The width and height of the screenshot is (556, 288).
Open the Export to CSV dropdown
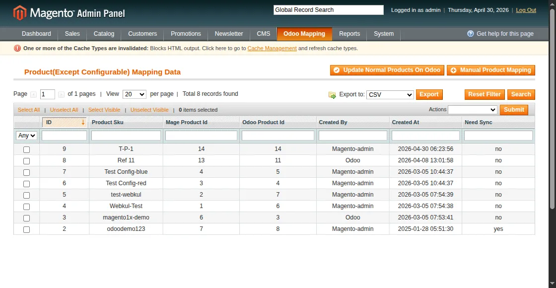pyautogui.click(x=390, y=95)
